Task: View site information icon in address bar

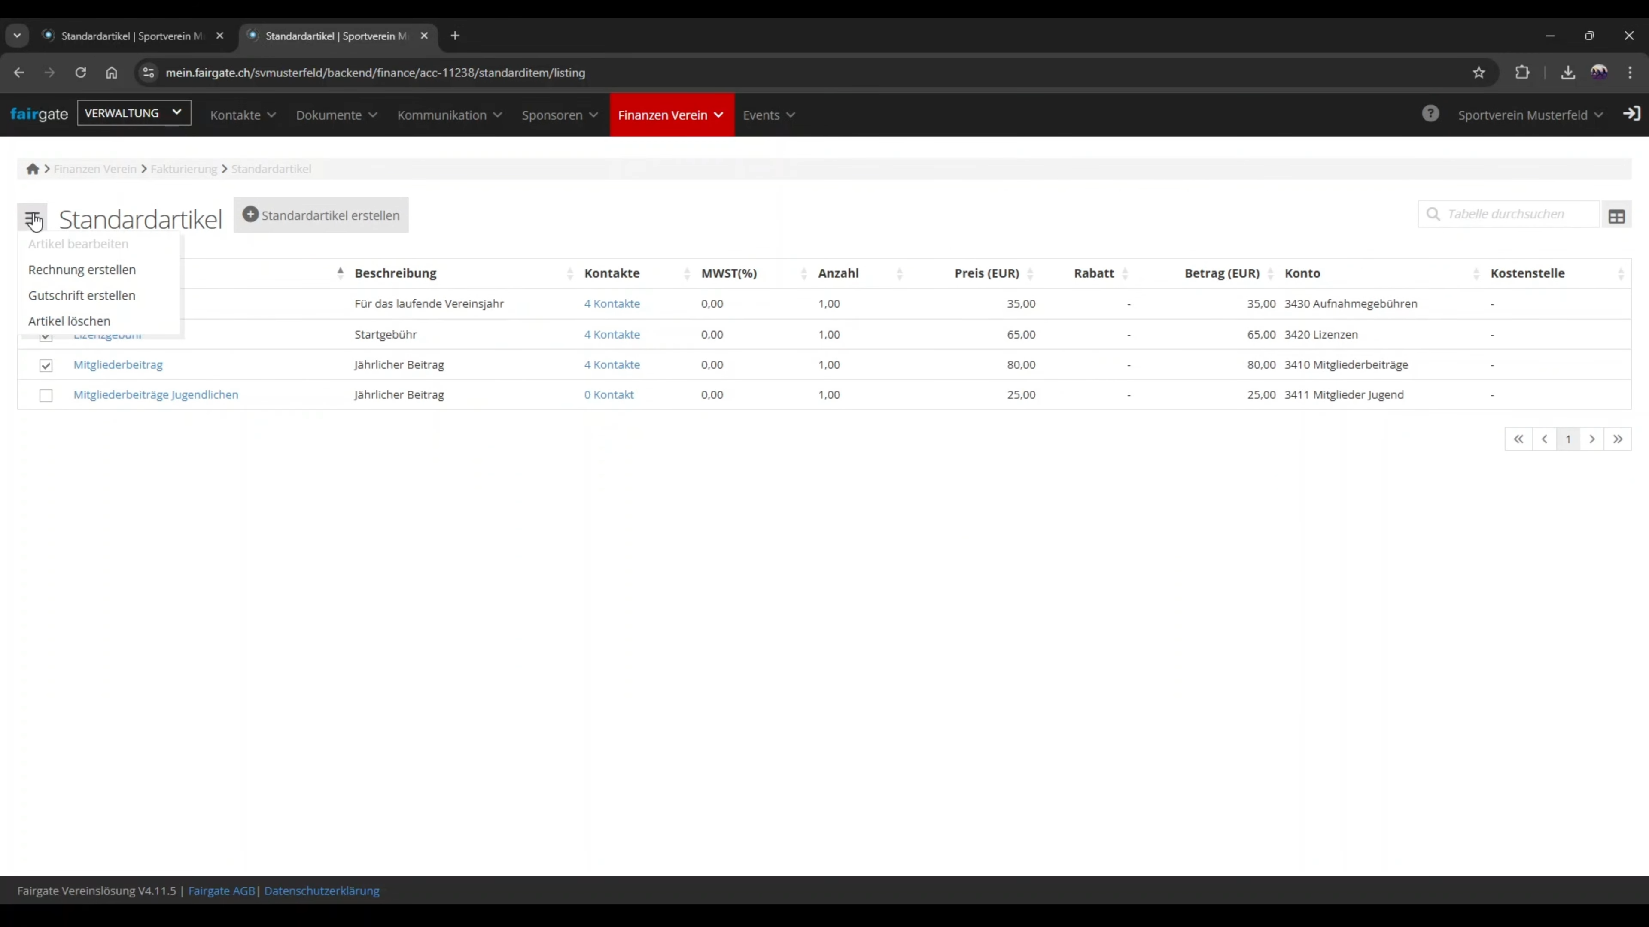Action: pyautogui.click(x=148, y=72)
